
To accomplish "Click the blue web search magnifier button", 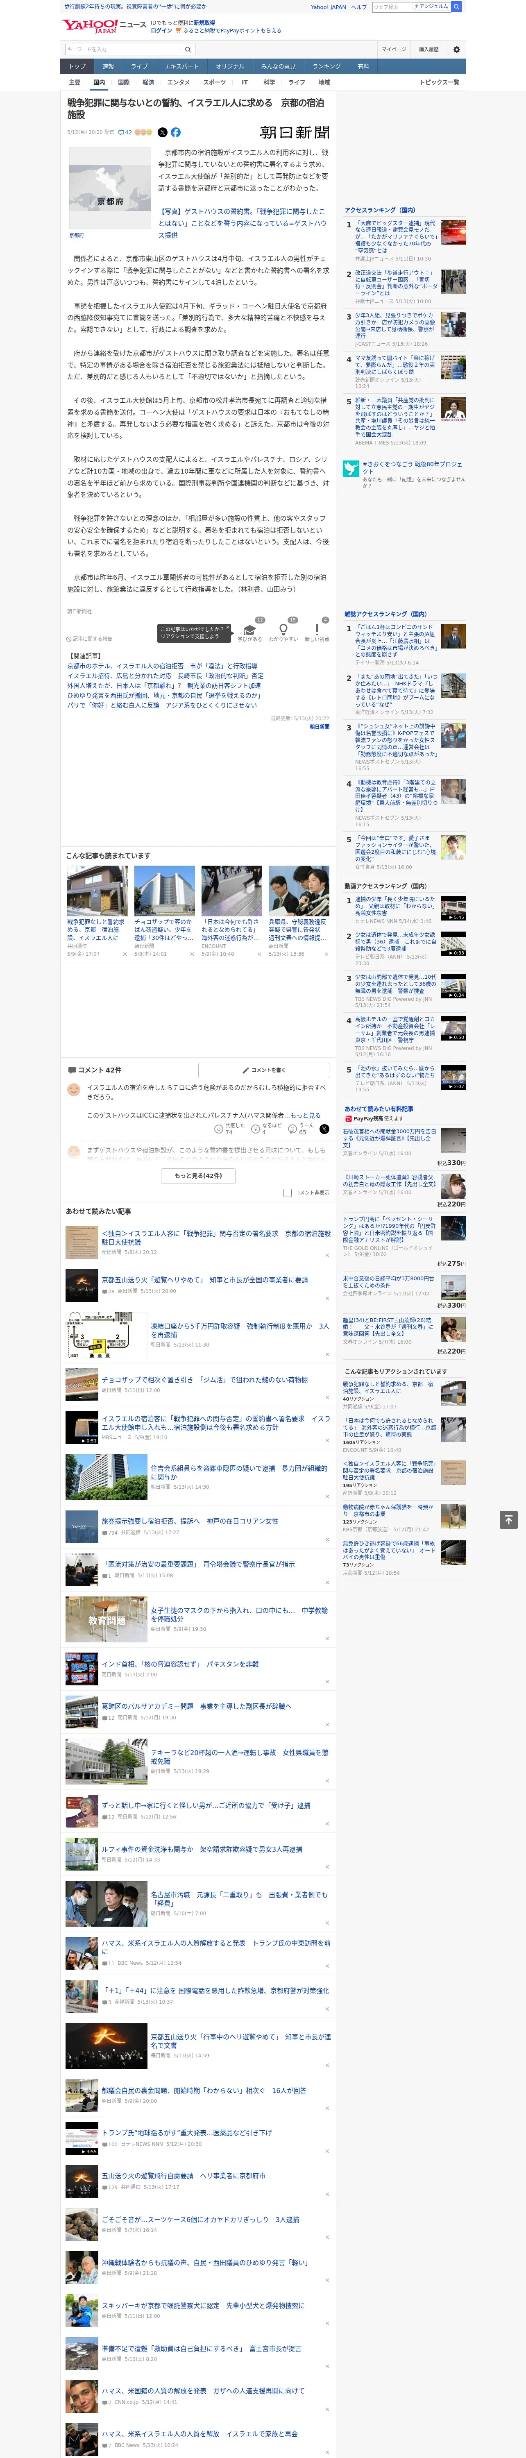I will coord(456,7).
